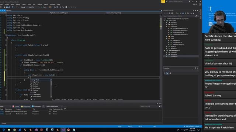Select EnumExtensions.cs in Solution Explorer
Image resolution: width=236 pixels, height=132 pixels.
(178, 33)
